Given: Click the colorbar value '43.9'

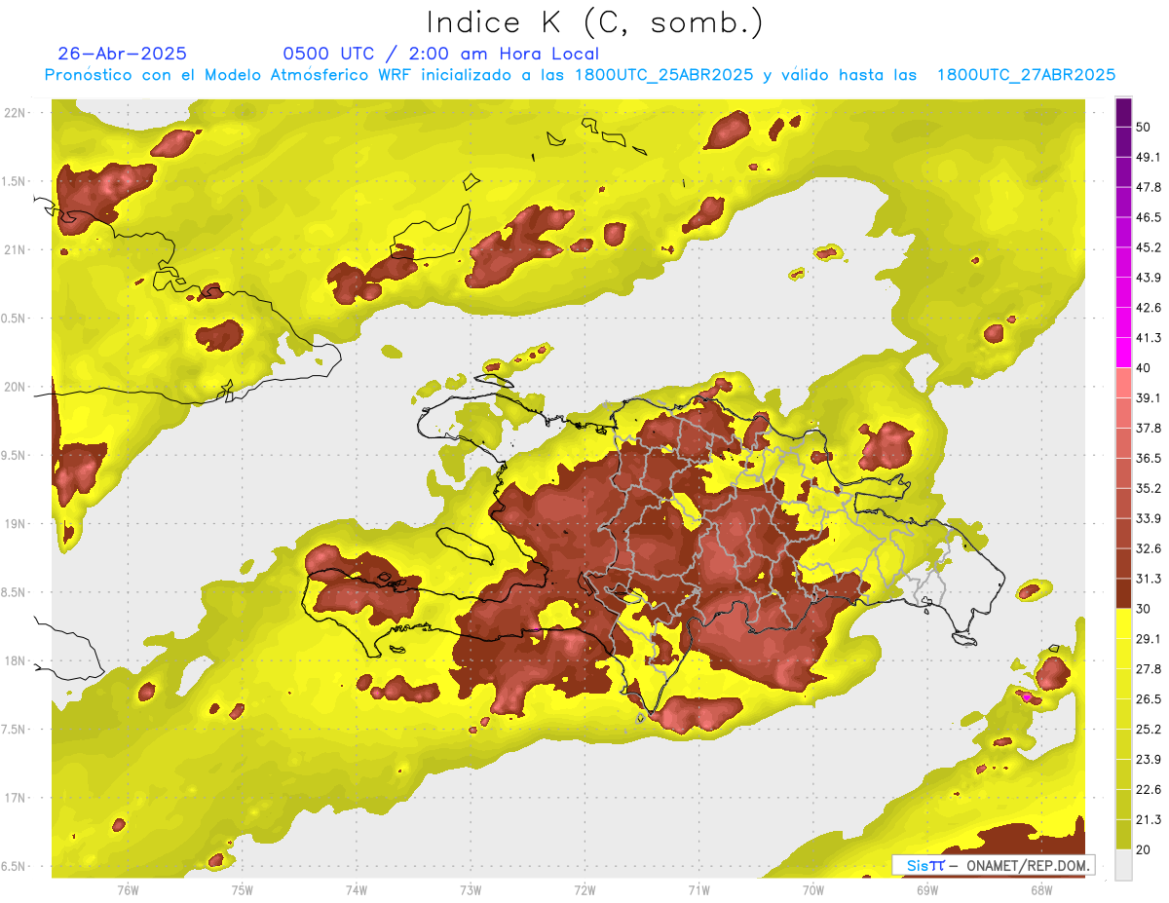Looking at the screenshot, I should point(1148,278).
